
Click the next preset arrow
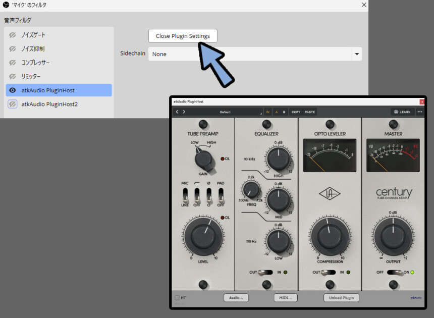184,112
